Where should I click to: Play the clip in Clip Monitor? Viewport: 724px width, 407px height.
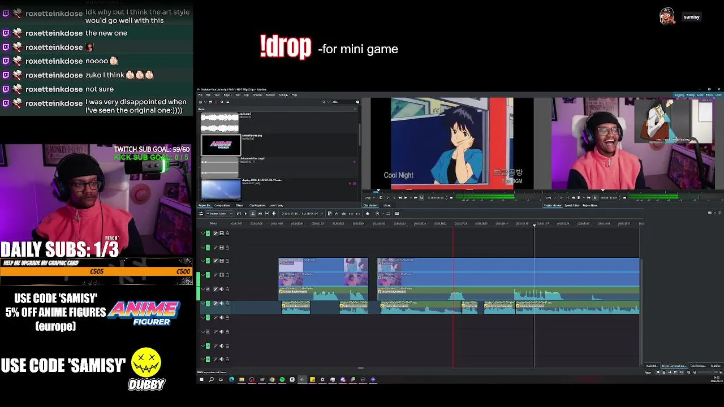(406, 198)
